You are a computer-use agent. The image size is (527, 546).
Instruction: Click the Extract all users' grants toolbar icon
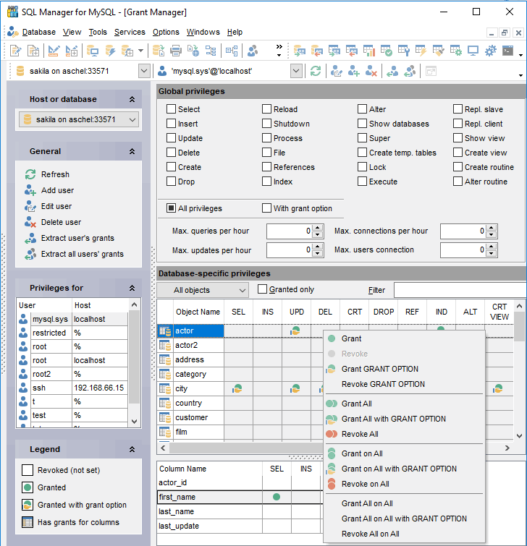click(x=410, y=71)
